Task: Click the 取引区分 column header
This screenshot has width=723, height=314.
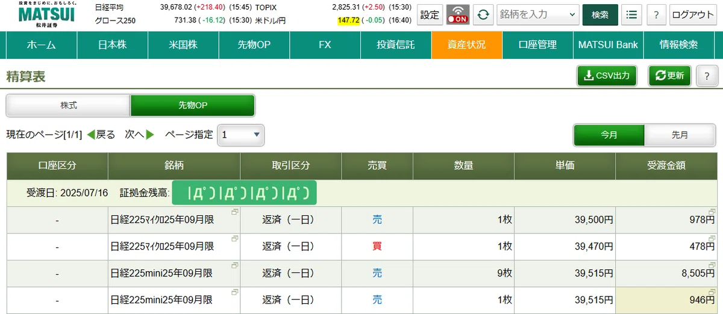Action: tap(291, 165)
